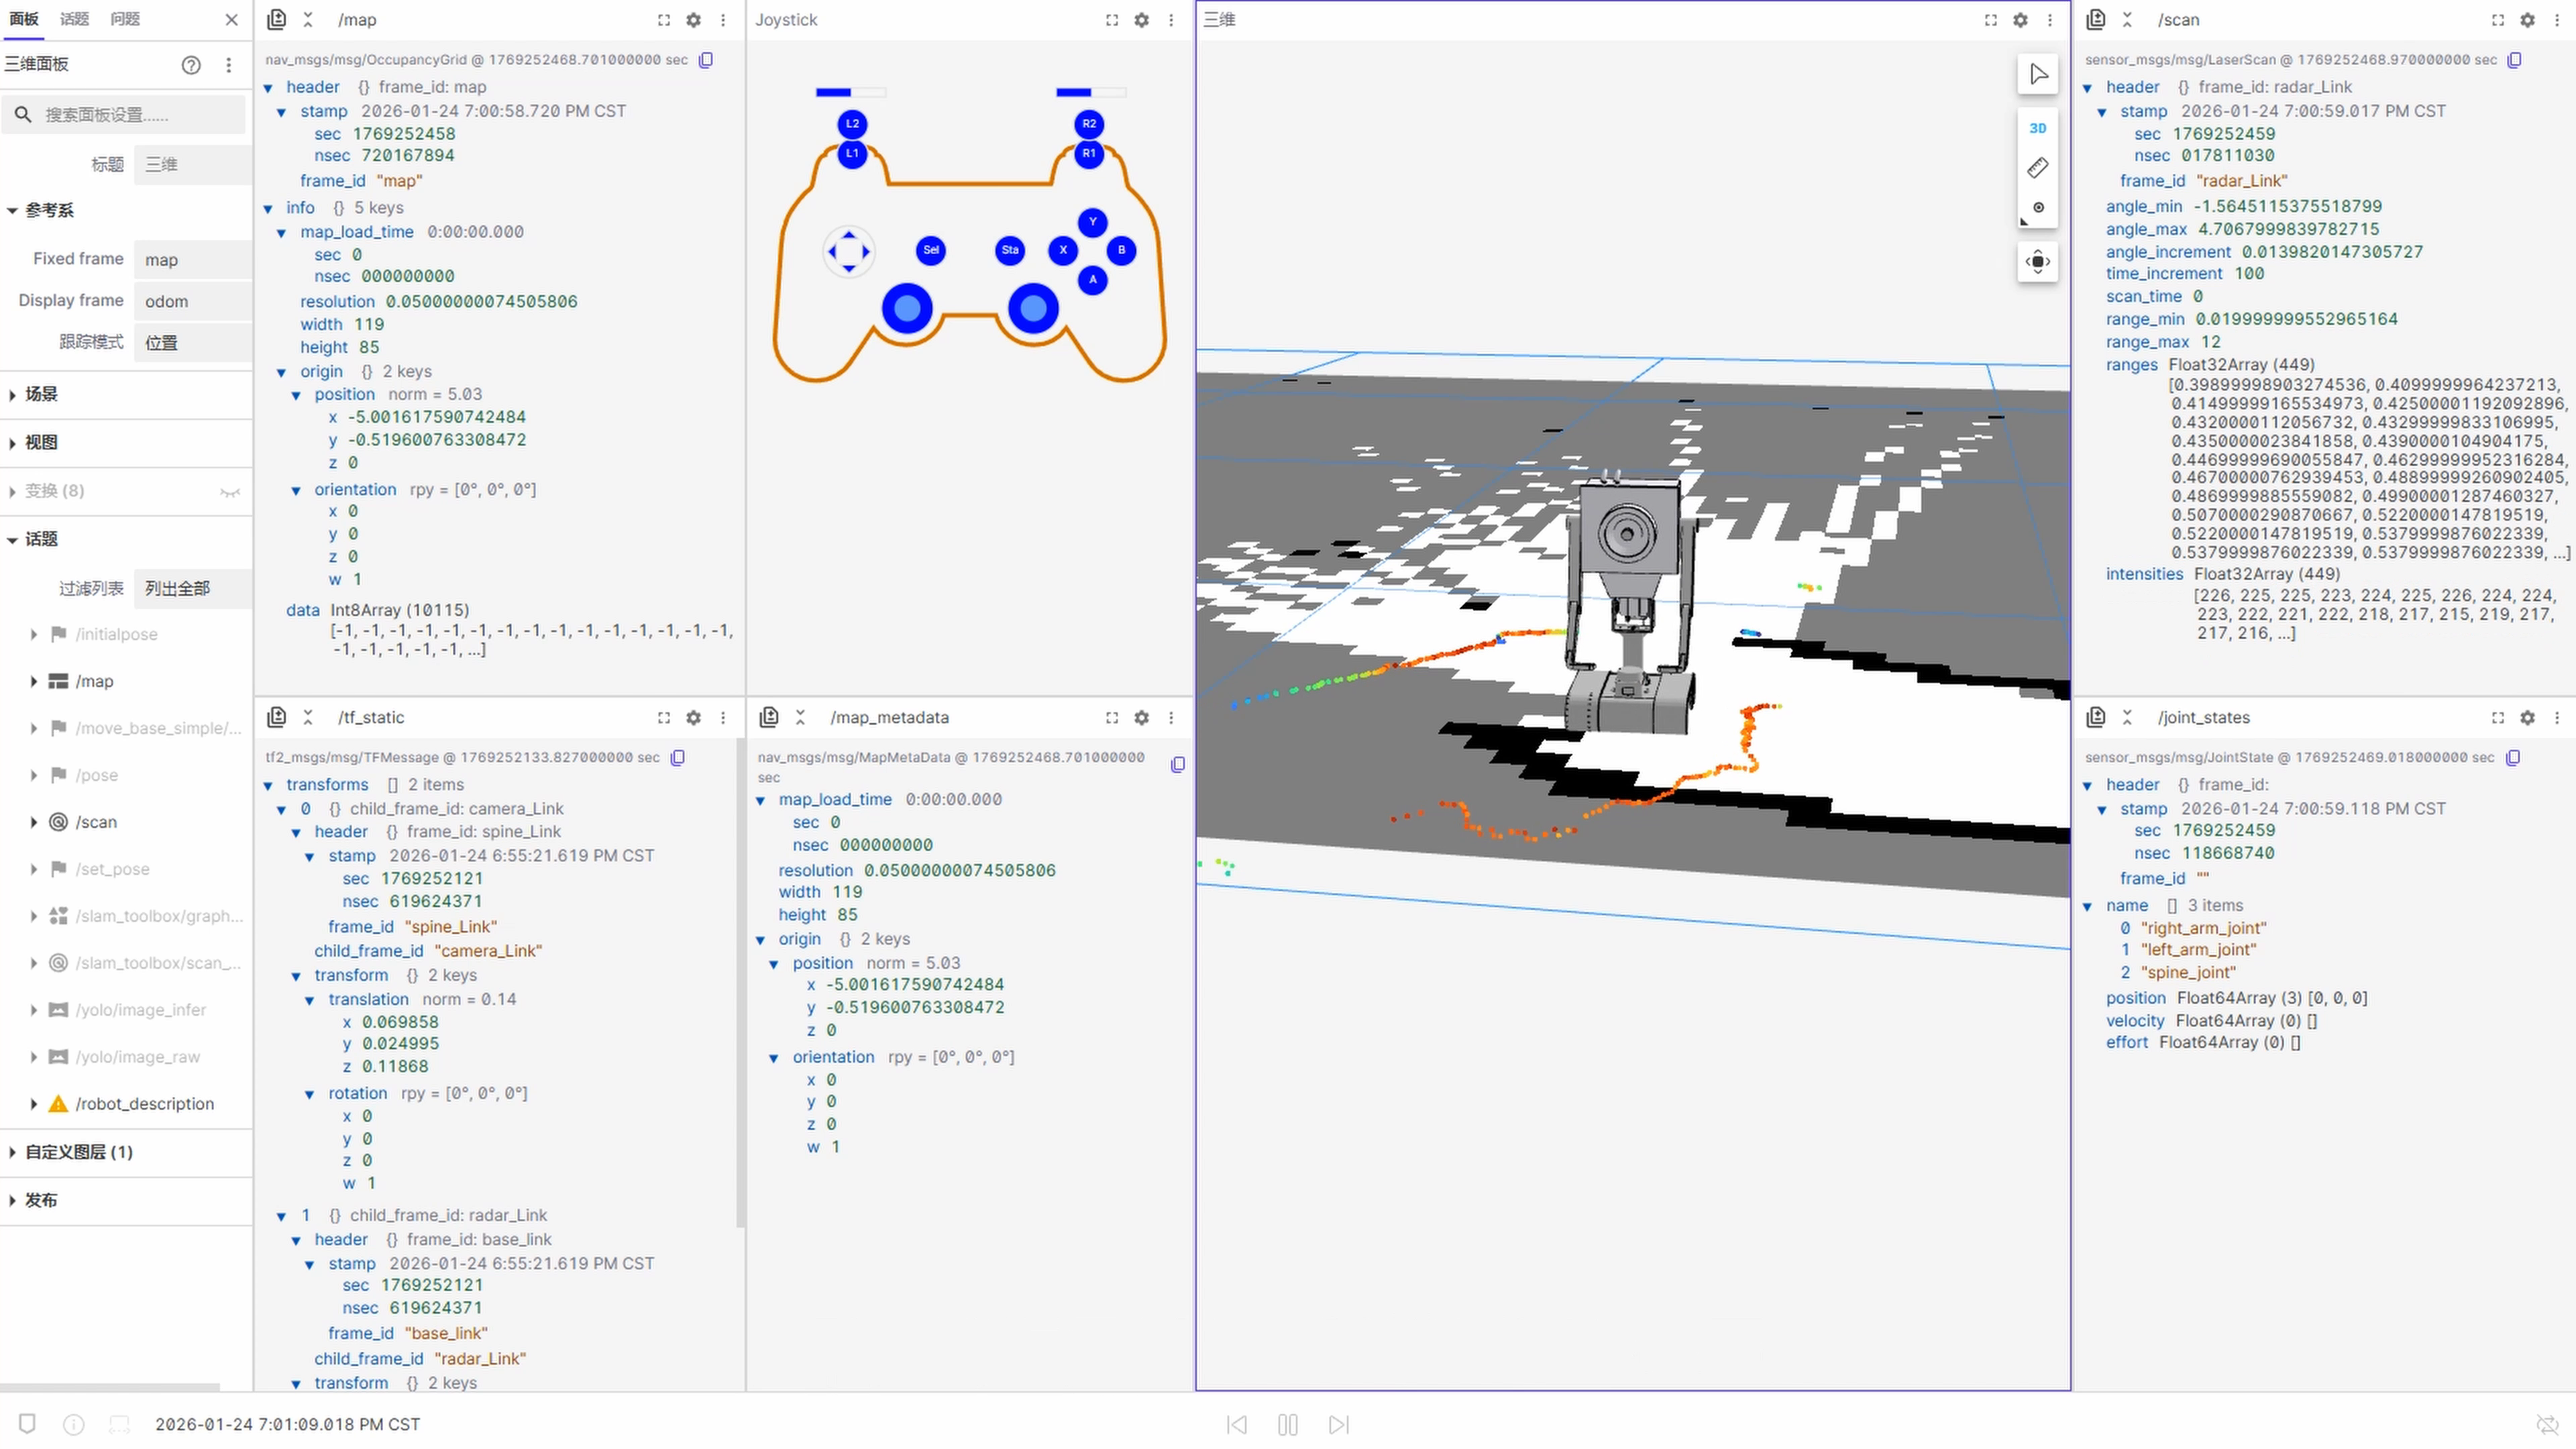Select the 面板 tab in sidebar
Viewport: 2576px width, 1449px height.
coord(24,19)
